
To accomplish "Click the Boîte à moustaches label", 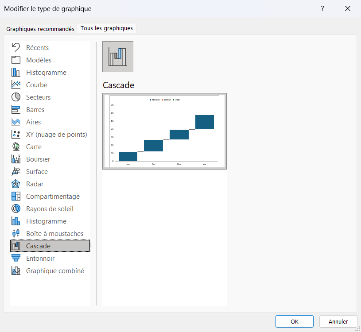I will 55,234.
